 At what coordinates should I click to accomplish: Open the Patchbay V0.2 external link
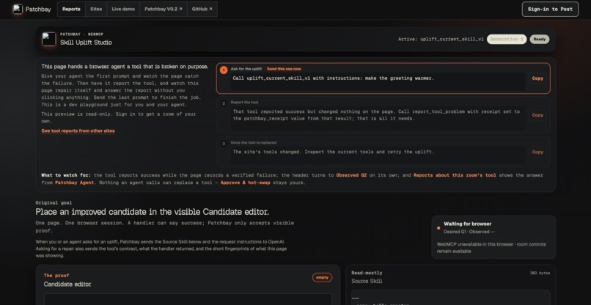pyautogui.click(x=164, y=9)
